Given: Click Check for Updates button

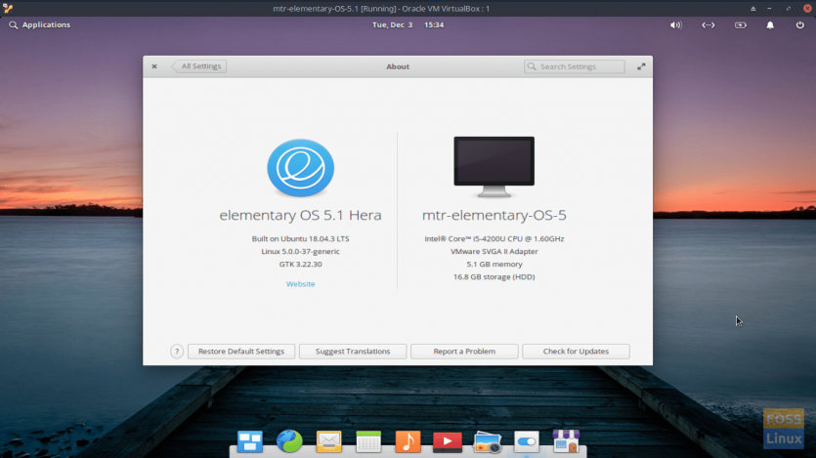Looking at the screenshot, I should pyautogui.click(x=576, y=352).
